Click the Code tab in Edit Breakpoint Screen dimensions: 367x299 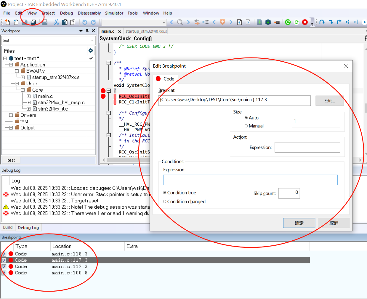[x=166, y=79]
